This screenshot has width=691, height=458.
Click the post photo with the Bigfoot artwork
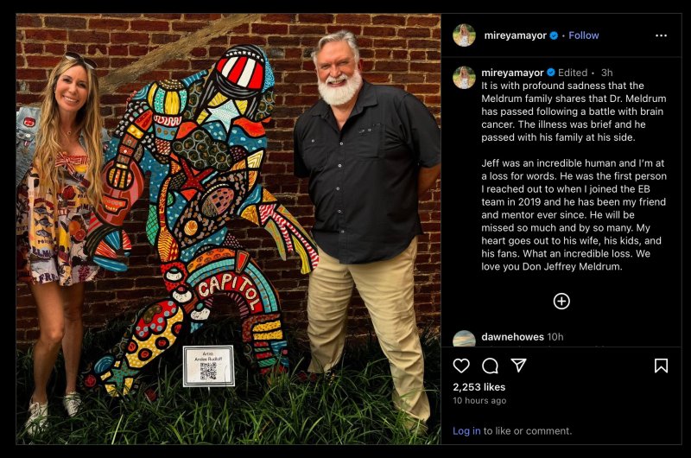(x=228, y=229)
